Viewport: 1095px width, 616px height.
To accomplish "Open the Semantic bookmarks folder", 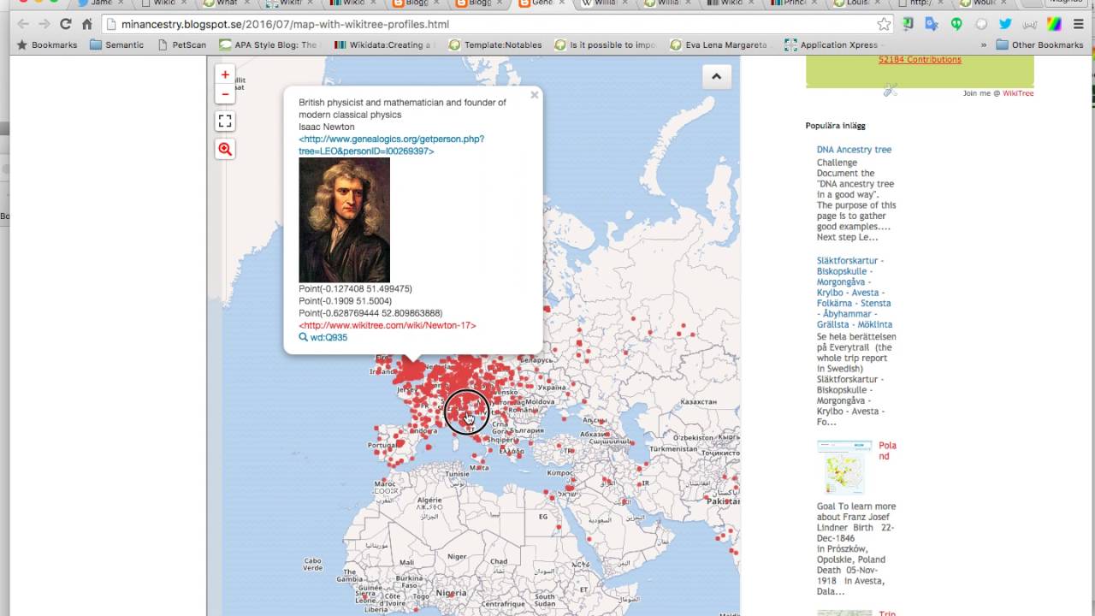I will (x=117, y=44).
